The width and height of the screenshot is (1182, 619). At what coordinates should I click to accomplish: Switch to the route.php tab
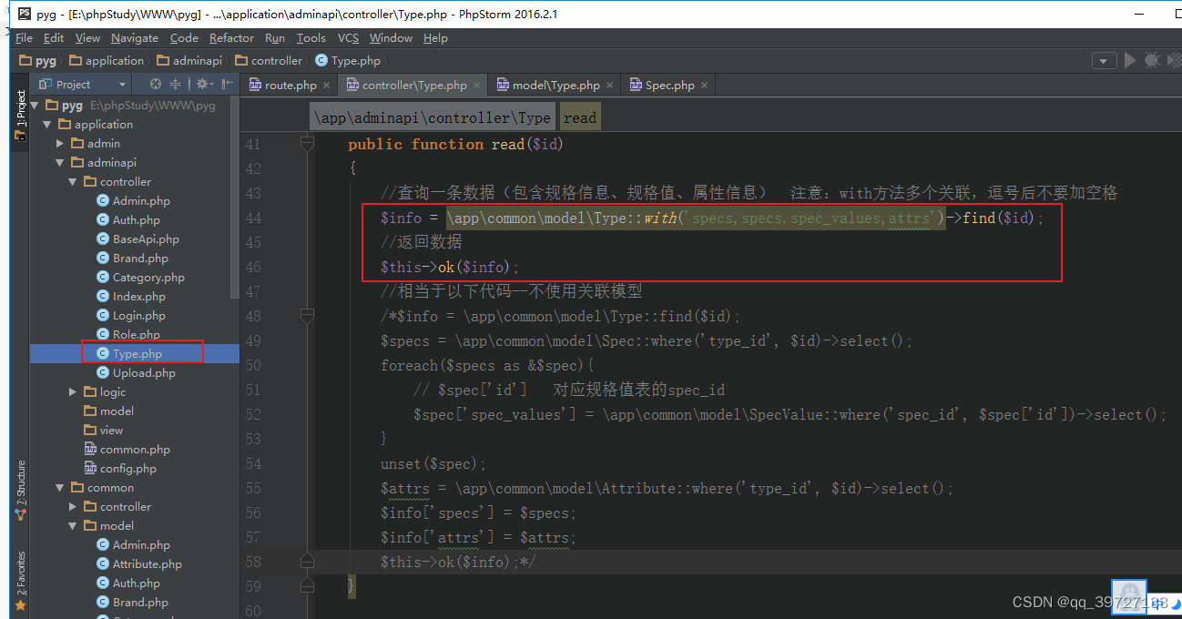coord(290,85)
